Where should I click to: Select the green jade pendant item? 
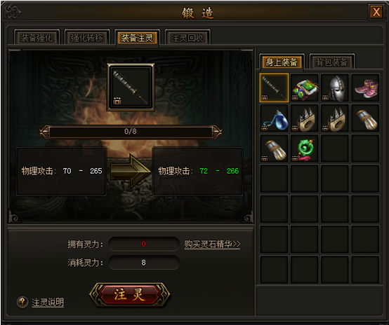coord(305,148)
